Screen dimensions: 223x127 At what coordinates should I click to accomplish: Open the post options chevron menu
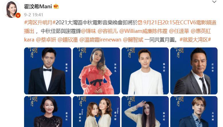(214, 2)
